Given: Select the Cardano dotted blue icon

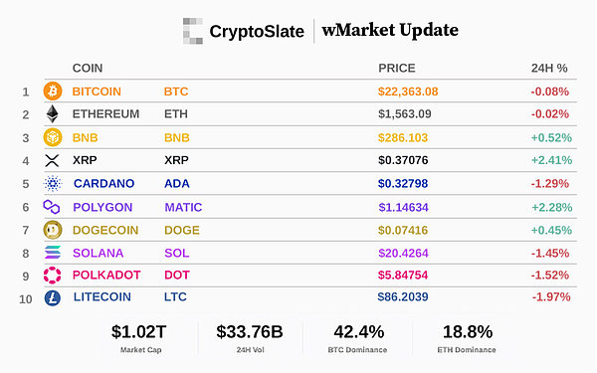Looking at the screenshot, I should tap(53, 183).
